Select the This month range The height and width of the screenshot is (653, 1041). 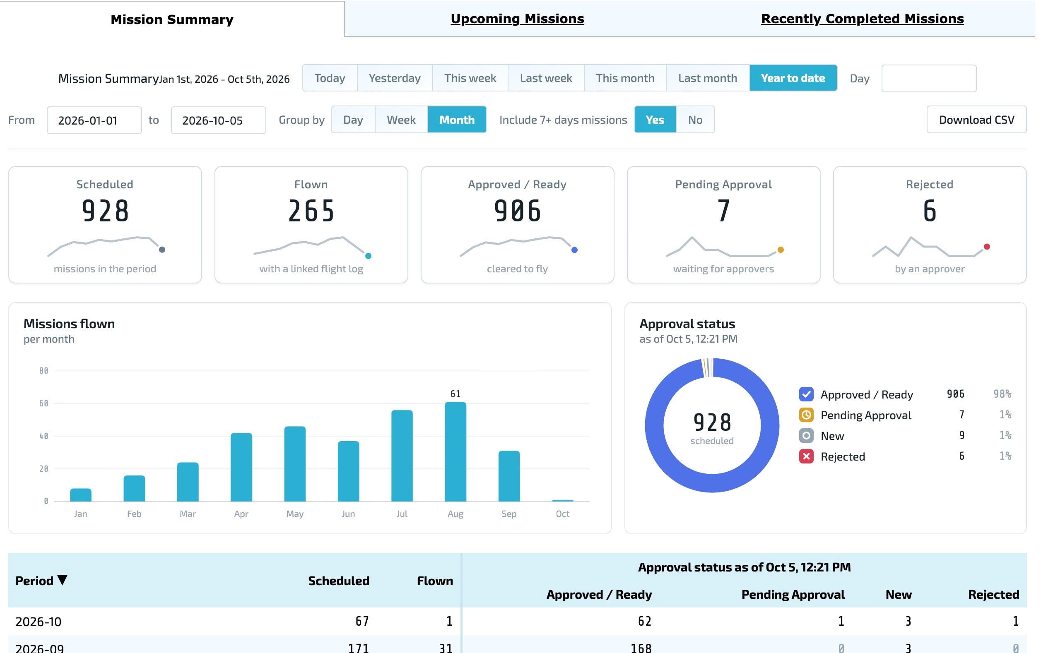(x=625, y=78)
